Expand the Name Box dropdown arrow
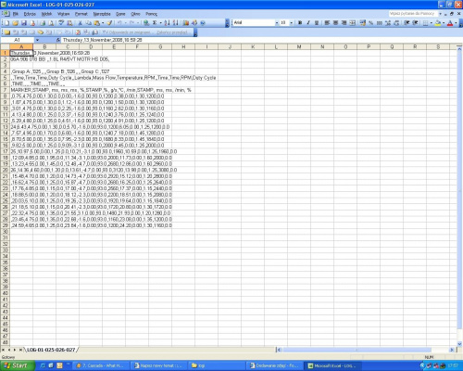463x371 pixels. [37, 40]
